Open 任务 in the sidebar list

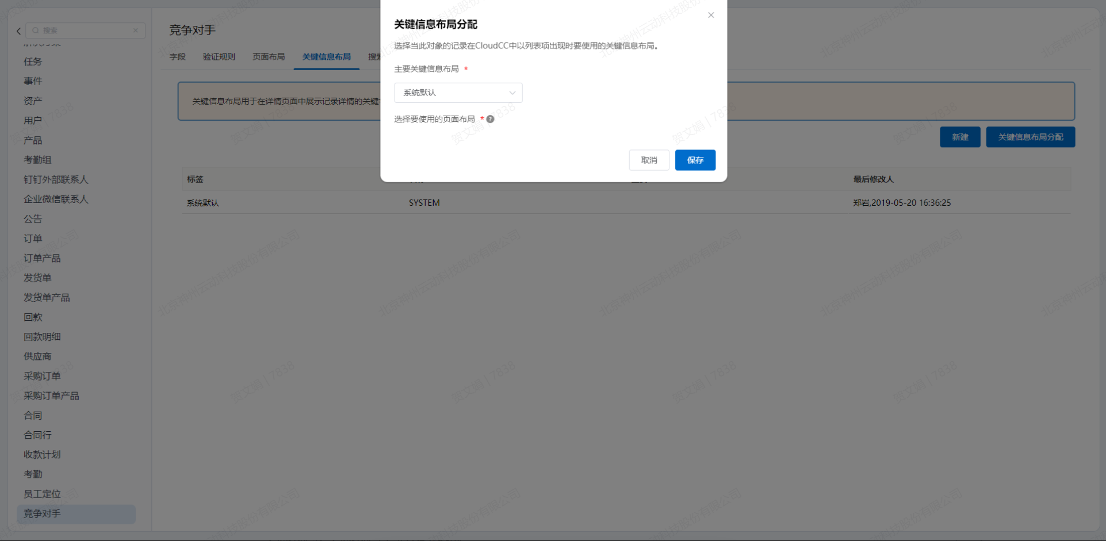tap(33, 62)
